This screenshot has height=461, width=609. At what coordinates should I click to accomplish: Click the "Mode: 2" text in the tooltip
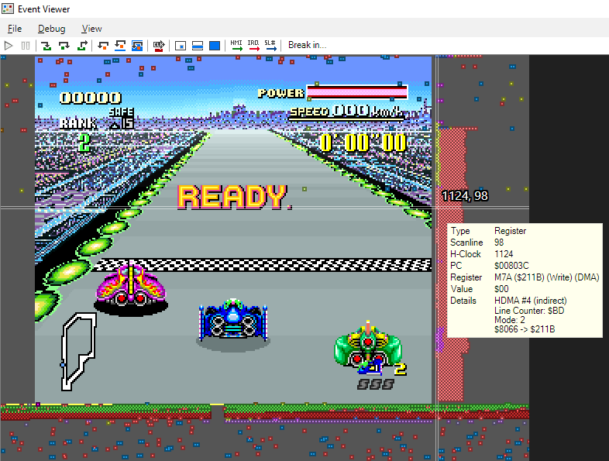pyautogui.click(x=510, y=320)
